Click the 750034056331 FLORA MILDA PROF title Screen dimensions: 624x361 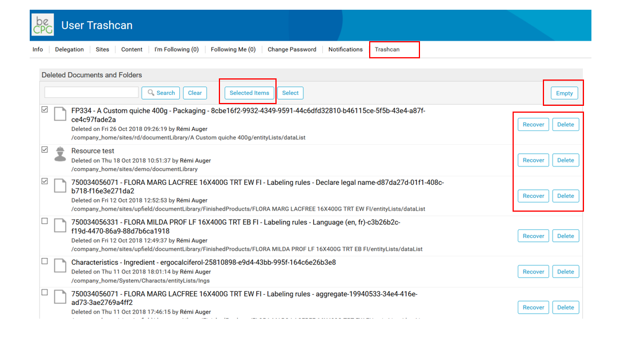coord(236,227)
